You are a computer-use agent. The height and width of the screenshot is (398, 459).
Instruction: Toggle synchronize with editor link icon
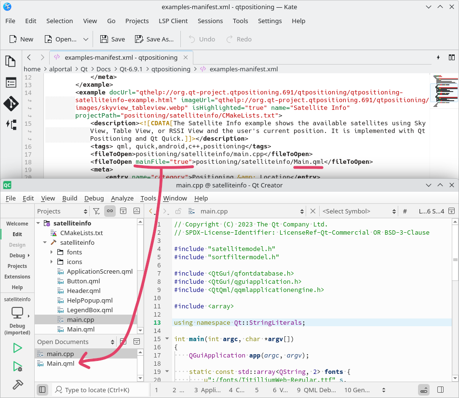(x=110, y=212)
